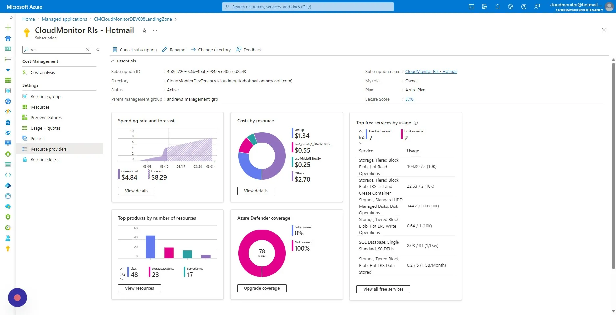The image size is (616, 315).
Task: Toggle favorite star for CloudMonitor RIs subscription
Action: (x=144, y=30)
